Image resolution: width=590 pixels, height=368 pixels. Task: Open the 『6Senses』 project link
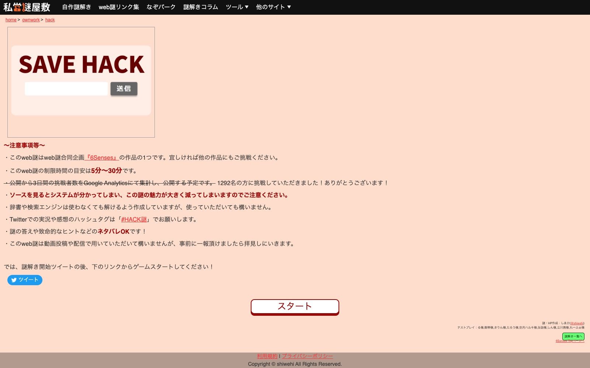coord(102,158)
